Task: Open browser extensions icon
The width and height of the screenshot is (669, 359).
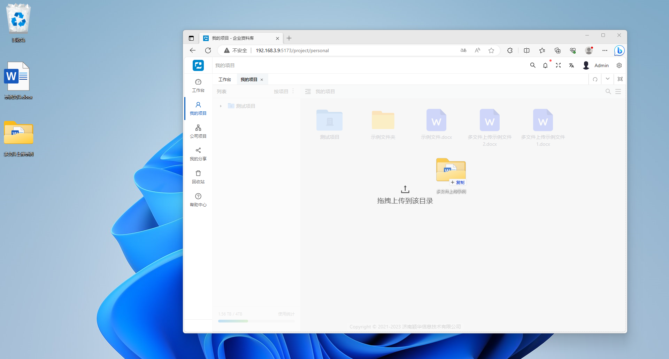Action: coord(510,50)
